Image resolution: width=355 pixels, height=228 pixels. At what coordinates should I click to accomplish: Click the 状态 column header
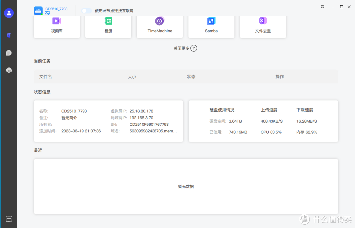click(x=191, y=77)
